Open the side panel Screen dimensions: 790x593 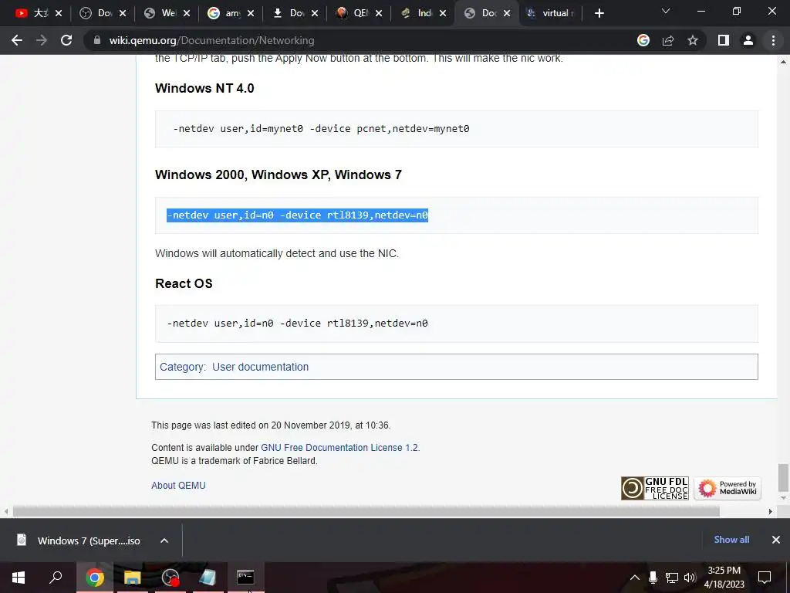click(724, 40)
